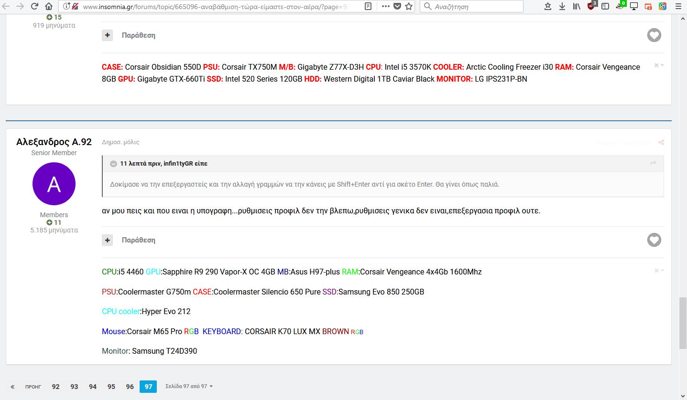Screen dimensions: 687x400
Task: Click the red popup-blocker extension icon
Action: coord(648,6)
